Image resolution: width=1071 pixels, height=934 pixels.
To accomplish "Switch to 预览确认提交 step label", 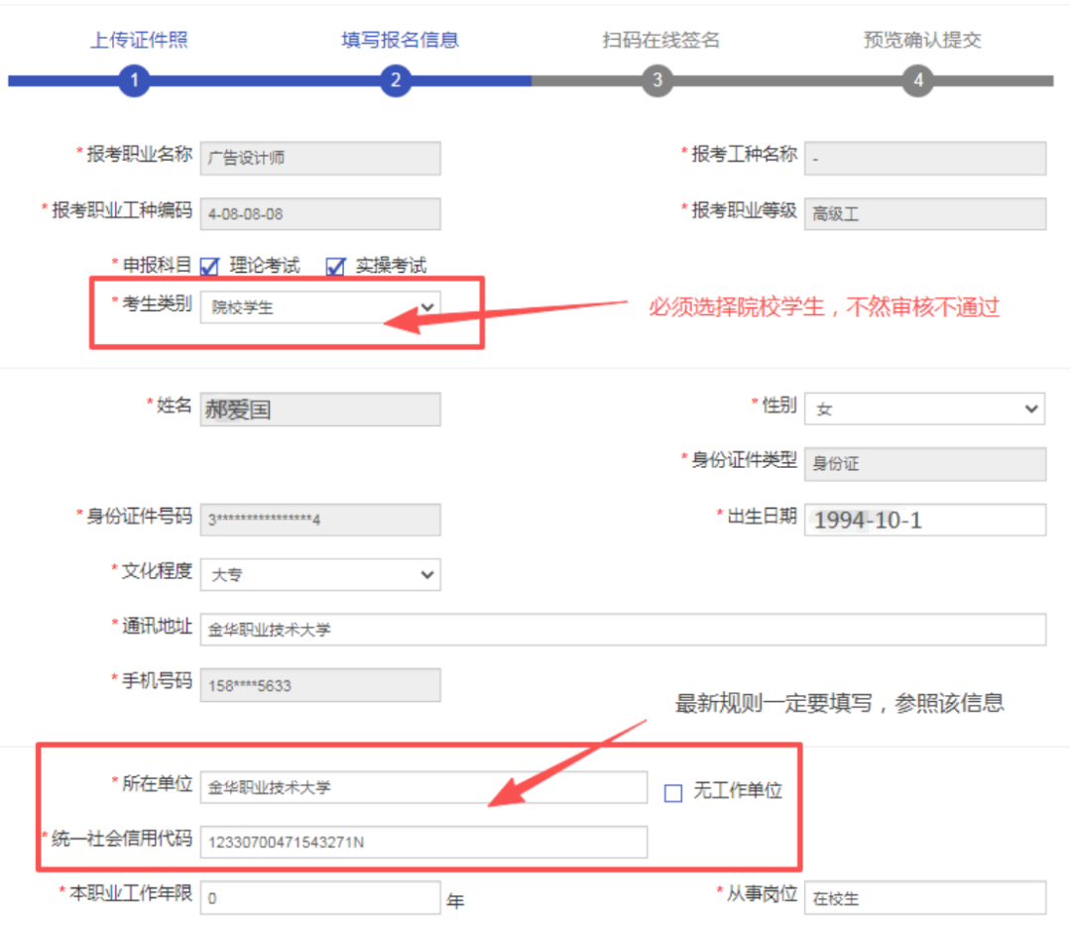I will coord(922,41).
